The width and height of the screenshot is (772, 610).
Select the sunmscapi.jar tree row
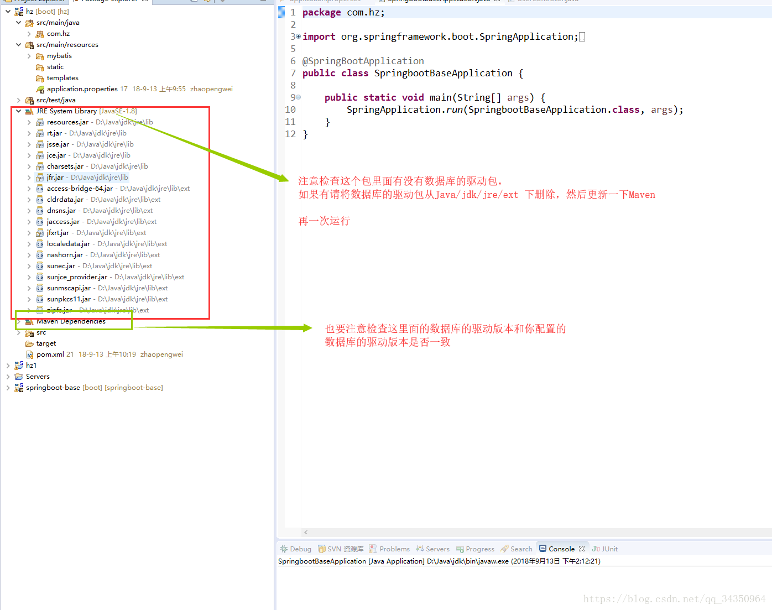coord(102,288)
